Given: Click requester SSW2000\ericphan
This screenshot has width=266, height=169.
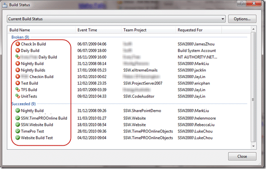Looking at the screenshot, I should 194,83.
